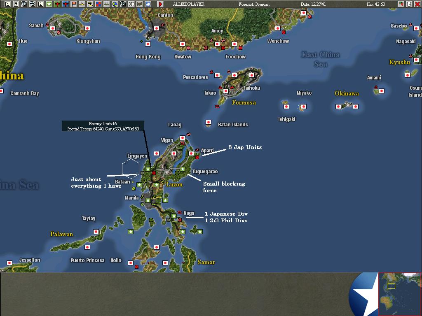Click the 'ALLIED PLAYER' label
Viewport: 422px width, 316px height.
[x=189, y=4]
